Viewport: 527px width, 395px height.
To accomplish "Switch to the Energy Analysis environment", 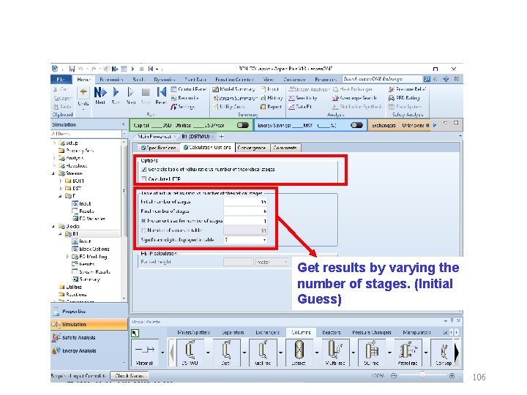I will pyautogui.click(x=89, y=350).
